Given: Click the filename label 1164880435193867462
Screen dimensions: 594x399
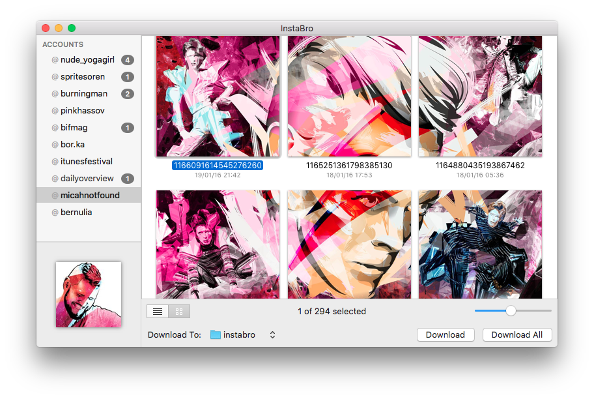Looking at the screenshot, I should [480, 166].
